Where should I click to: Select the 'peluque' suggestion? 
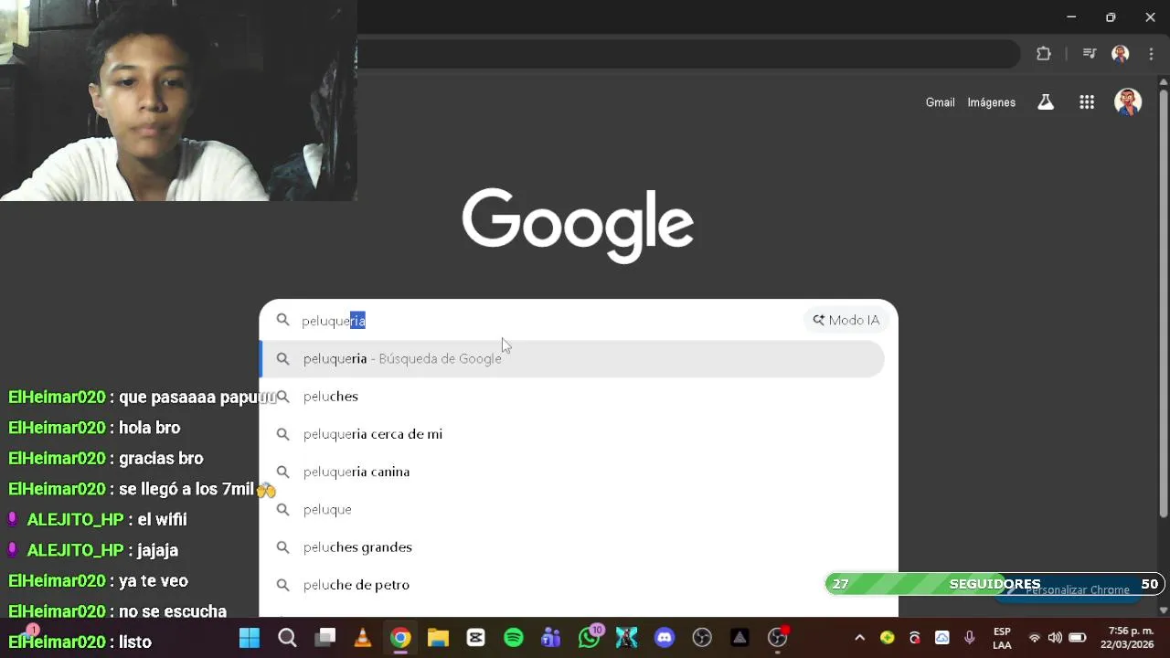tap(572, 509)
